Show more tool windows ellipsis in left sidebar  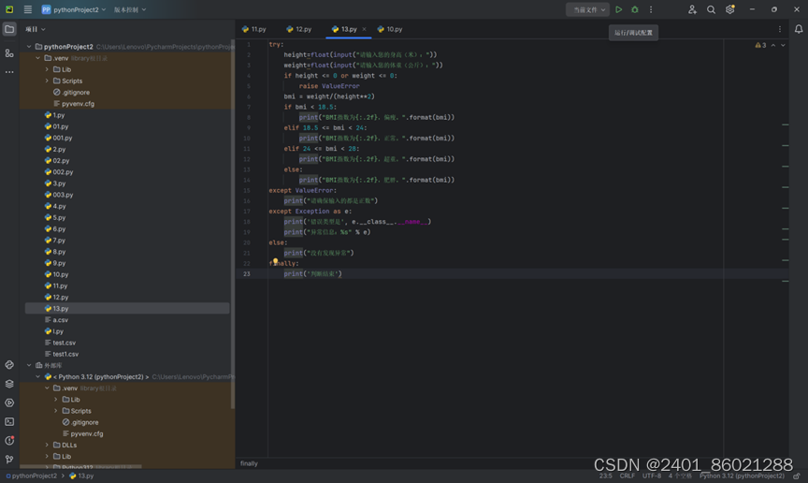(9, 72)
